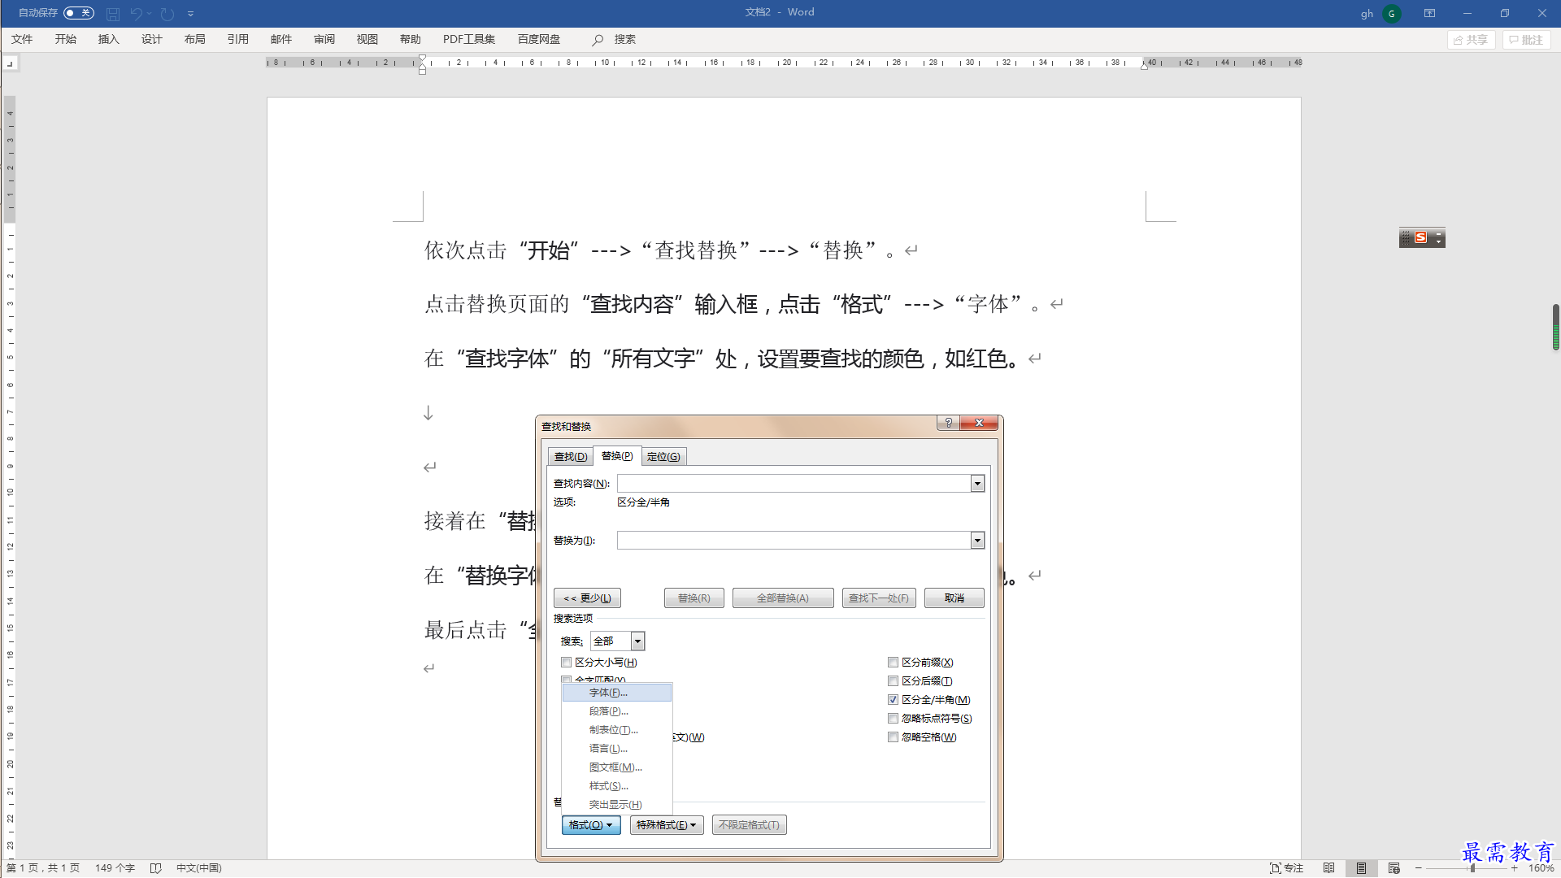Click 中文(中国) language in status bar
1561x878 pixels.
click(199, 868)
